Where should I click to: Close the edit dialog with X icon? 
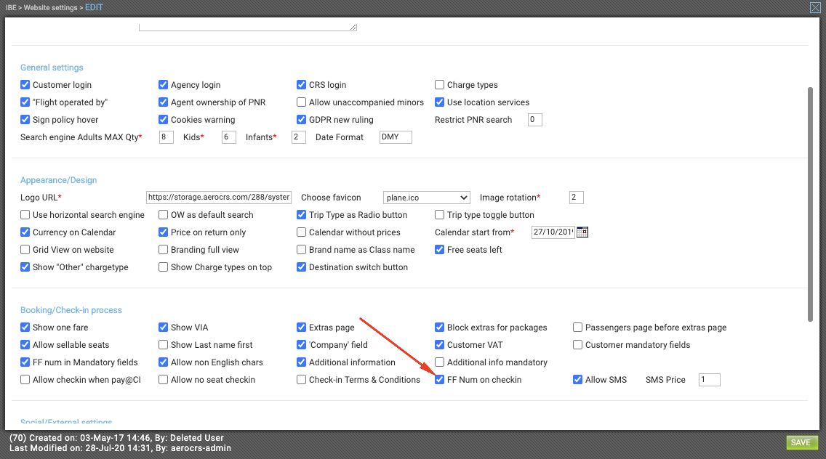[815, 7]
